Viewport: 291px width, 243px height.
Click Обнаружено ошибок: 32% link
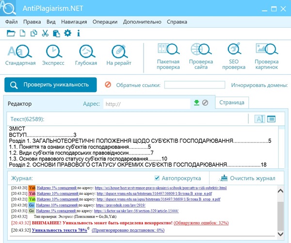click(201, 223)
